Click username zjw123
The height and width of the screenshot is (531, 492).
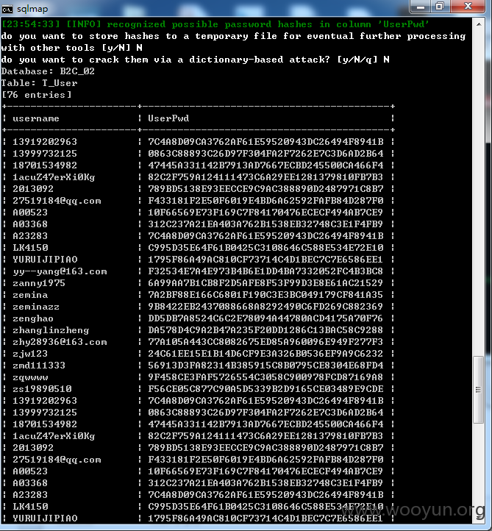click(x=30, y=354)
